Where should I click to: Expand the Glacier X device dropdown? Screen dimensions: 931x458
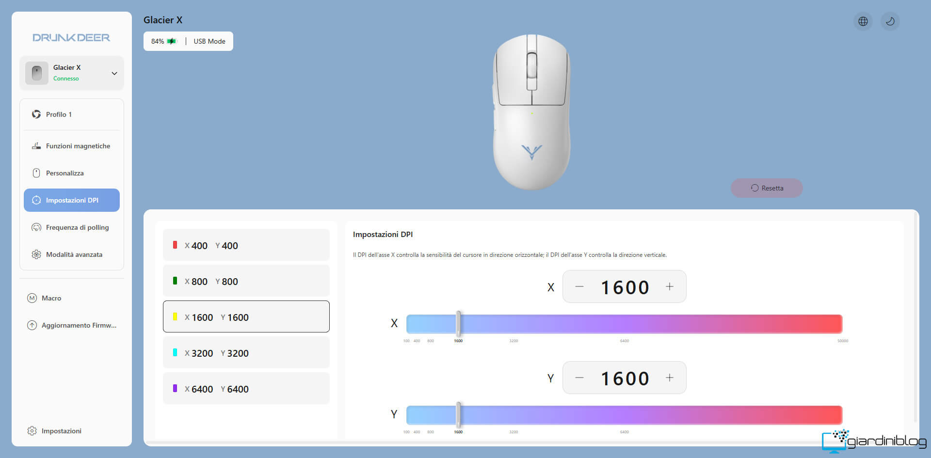pos(114,74)
